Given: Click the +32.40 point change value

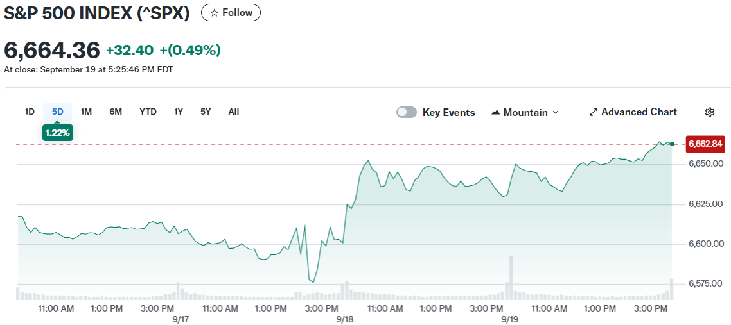Looking at the screenshot, I should 130,50.
